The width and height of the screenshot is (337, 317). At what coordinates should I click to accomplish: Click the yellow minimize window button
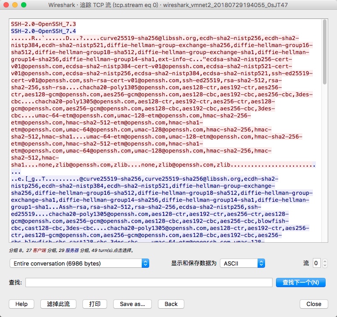coord(15,5)
